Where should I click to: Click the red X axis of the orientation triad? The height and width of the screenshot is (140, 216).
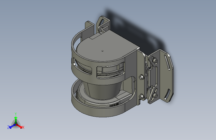19,126
